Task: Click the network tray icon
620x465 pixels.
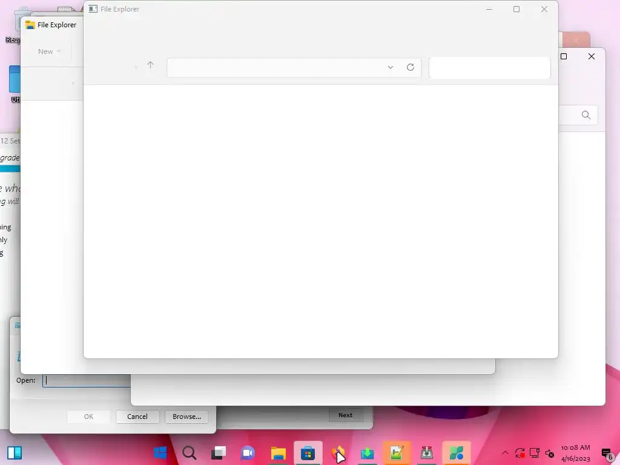Action: tap(535, 453)
